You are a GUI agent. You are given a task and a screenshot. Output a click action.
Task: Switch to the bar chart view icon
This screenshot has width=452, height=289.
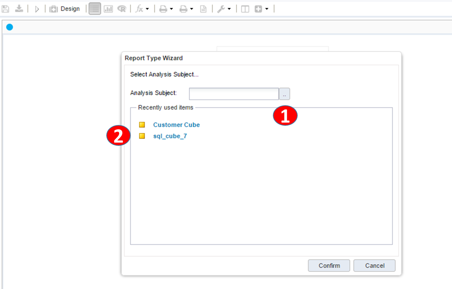coord(108,9)
